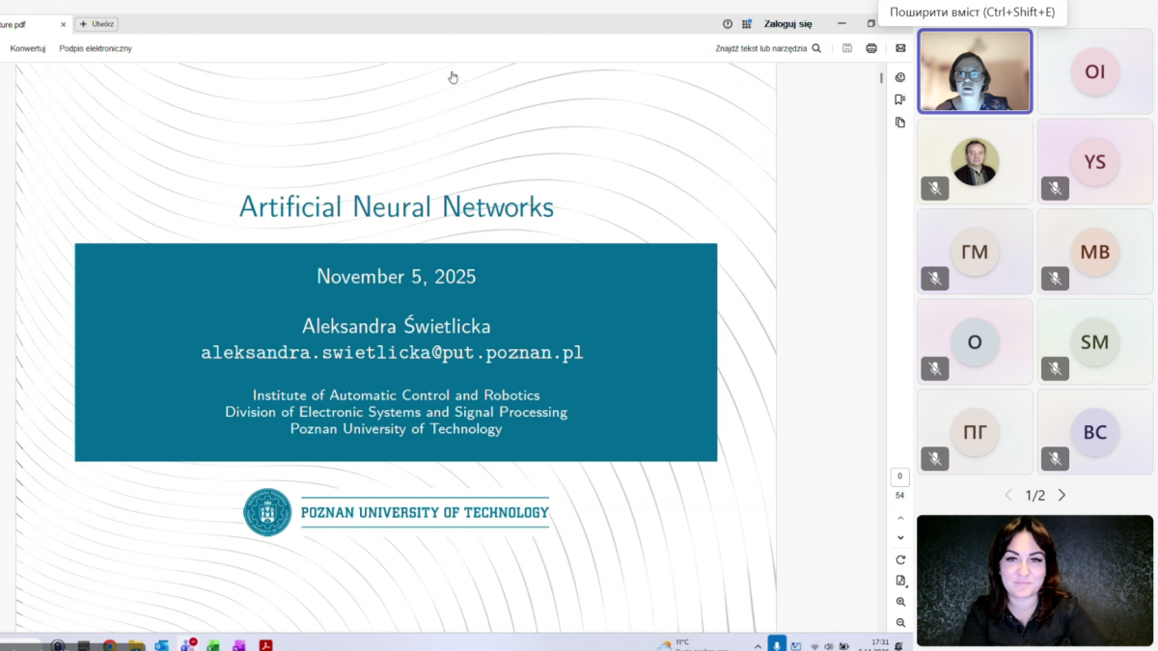Screen dimensions: 1158x651
Task: Rotate the page with the rotate icon
Action: (900, 559)
